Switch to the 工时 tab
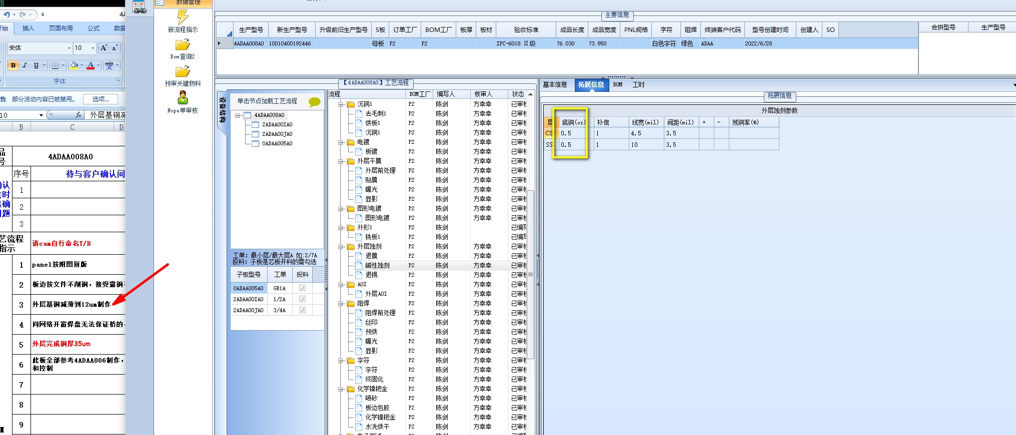The height and width of the screenshot is (435, 1016). [638, 85]
